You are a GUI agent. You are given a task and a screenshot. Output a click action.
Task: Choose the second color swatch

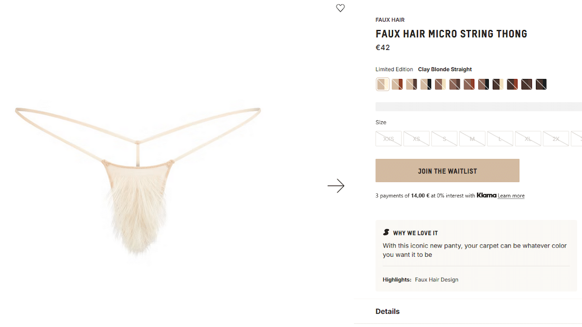click(x=397, y=84)
